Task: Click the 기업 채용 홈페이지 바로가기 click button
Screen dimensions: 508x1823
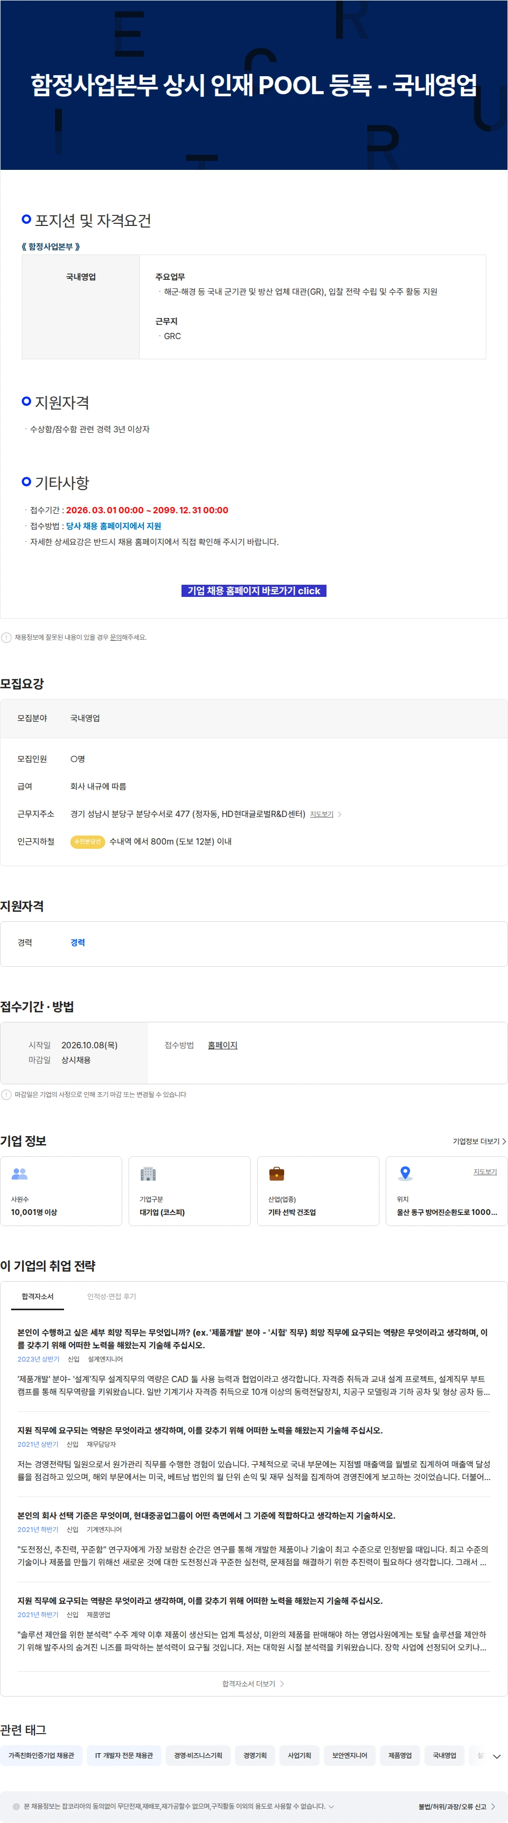Action: (x=253, y=590)
